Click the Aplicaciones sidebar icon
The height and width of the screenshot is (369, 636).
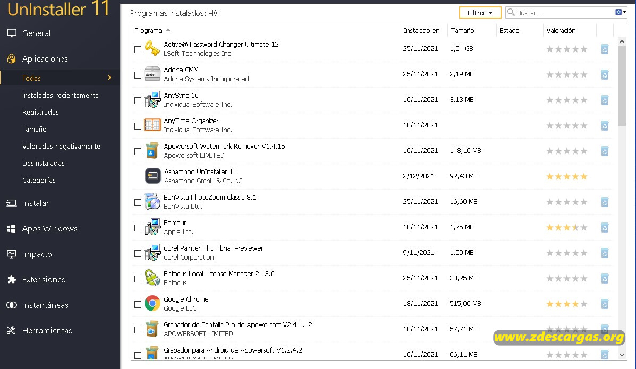coord(12,59)
